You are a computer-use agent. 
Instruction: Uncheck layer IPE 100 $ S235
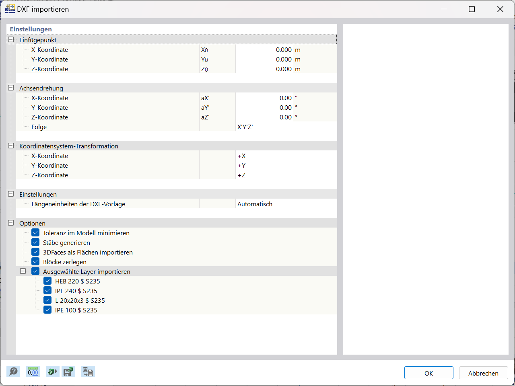coord(47,309)
